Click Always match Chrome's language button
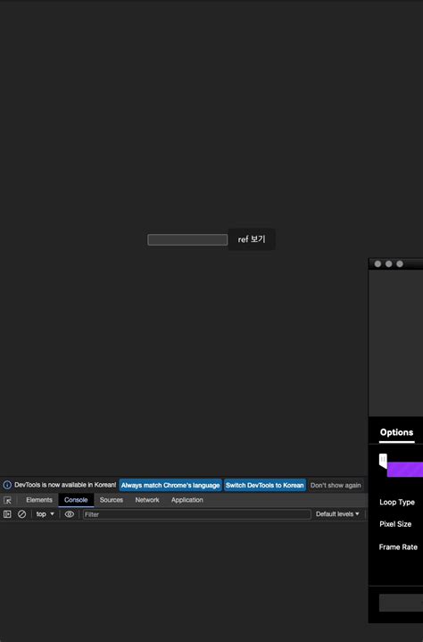Screen dimensions: 423x642 pos(170,485)
